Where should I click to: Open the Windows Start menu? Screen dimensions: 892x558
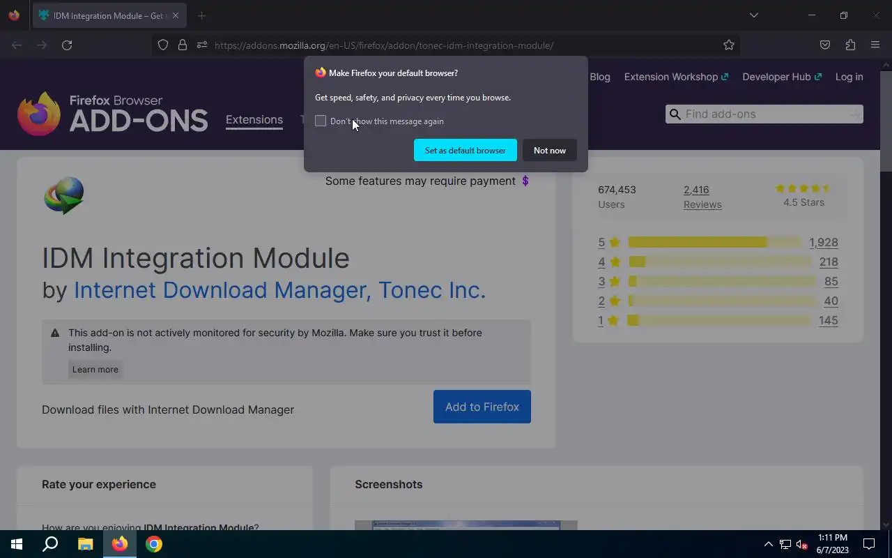pos(17,544)
